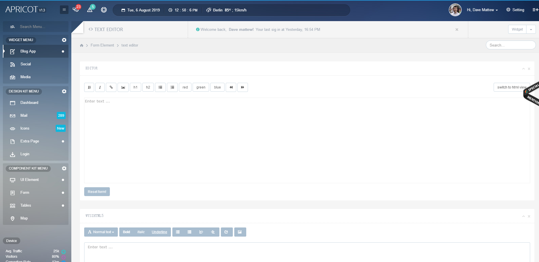Open Component Kit Menu gear settings

[64, 168]
